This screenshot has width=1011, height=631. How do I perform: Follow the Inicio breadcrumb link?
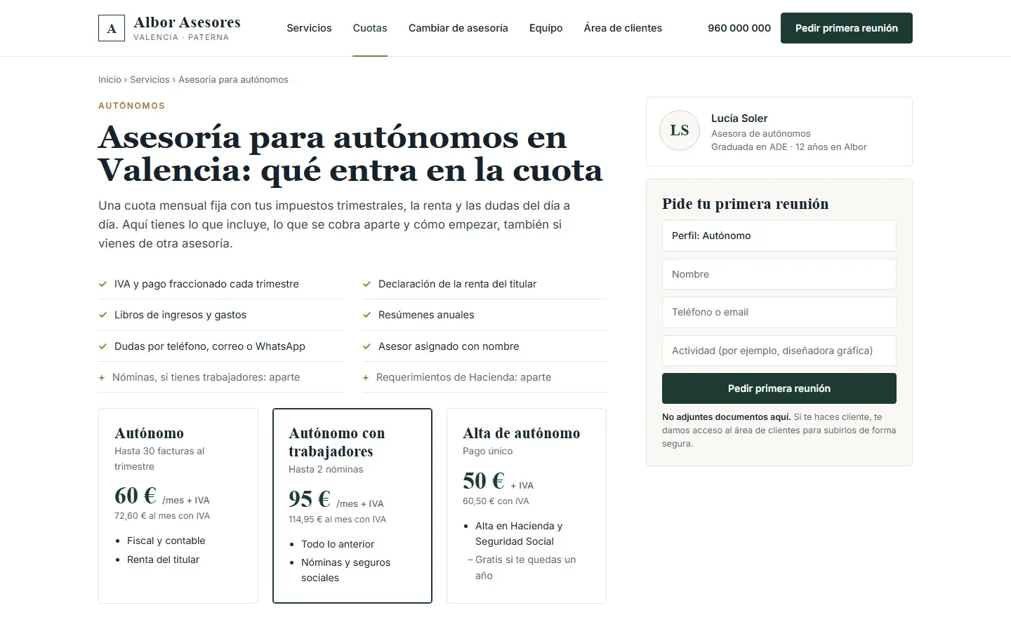tap(110, 79)
